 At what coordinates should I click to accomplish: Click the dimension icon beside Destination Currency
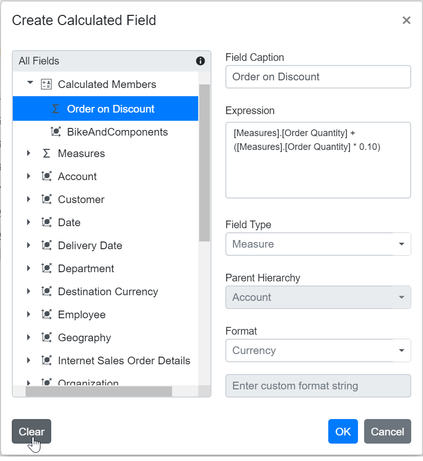(x=47, y=291)
